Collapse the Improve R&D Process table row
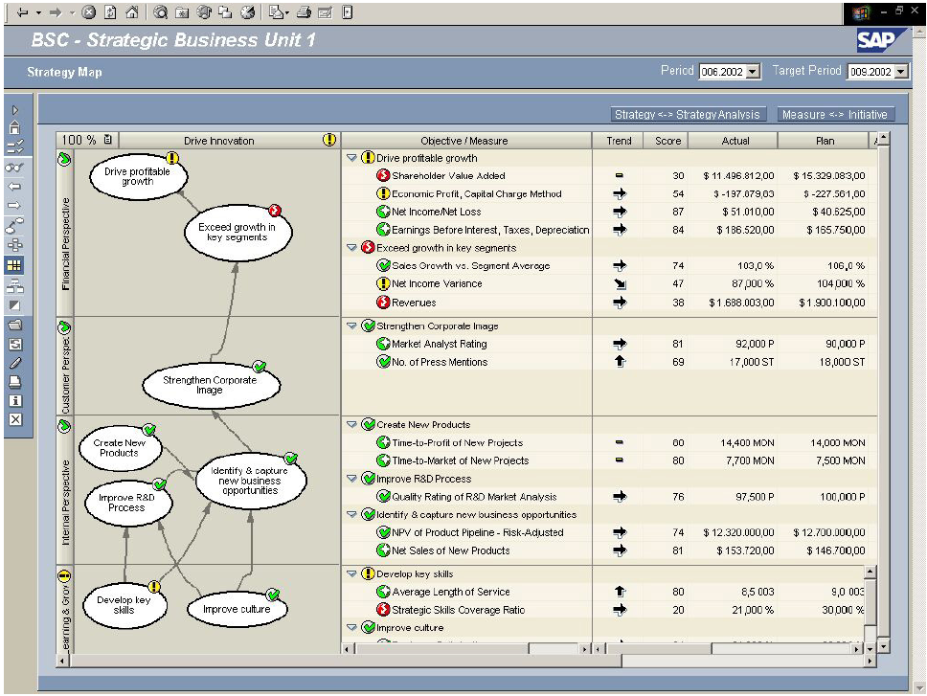This screenshot has width=927, height=696. click(351, 480)
